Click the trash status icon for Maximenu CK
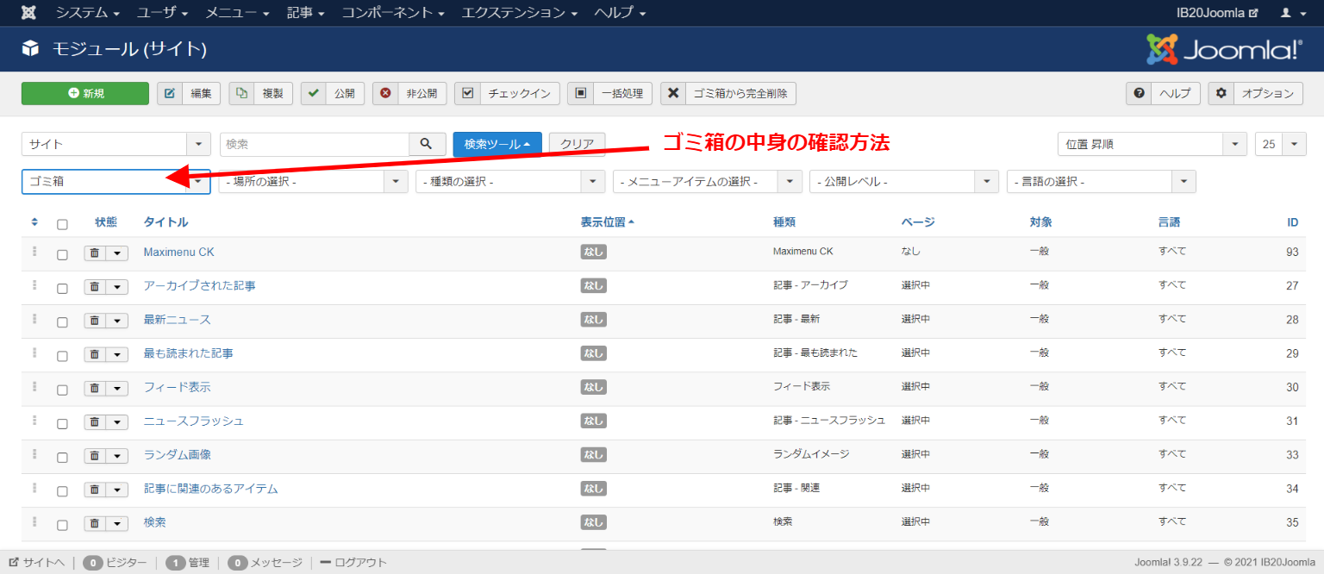1324x574 pixels. [95, 253]
